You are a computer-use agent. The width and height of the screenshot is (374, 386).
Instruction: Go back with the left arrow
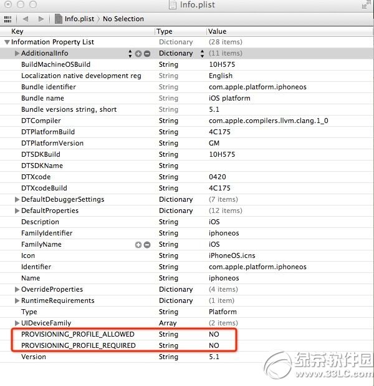(26, 19)
